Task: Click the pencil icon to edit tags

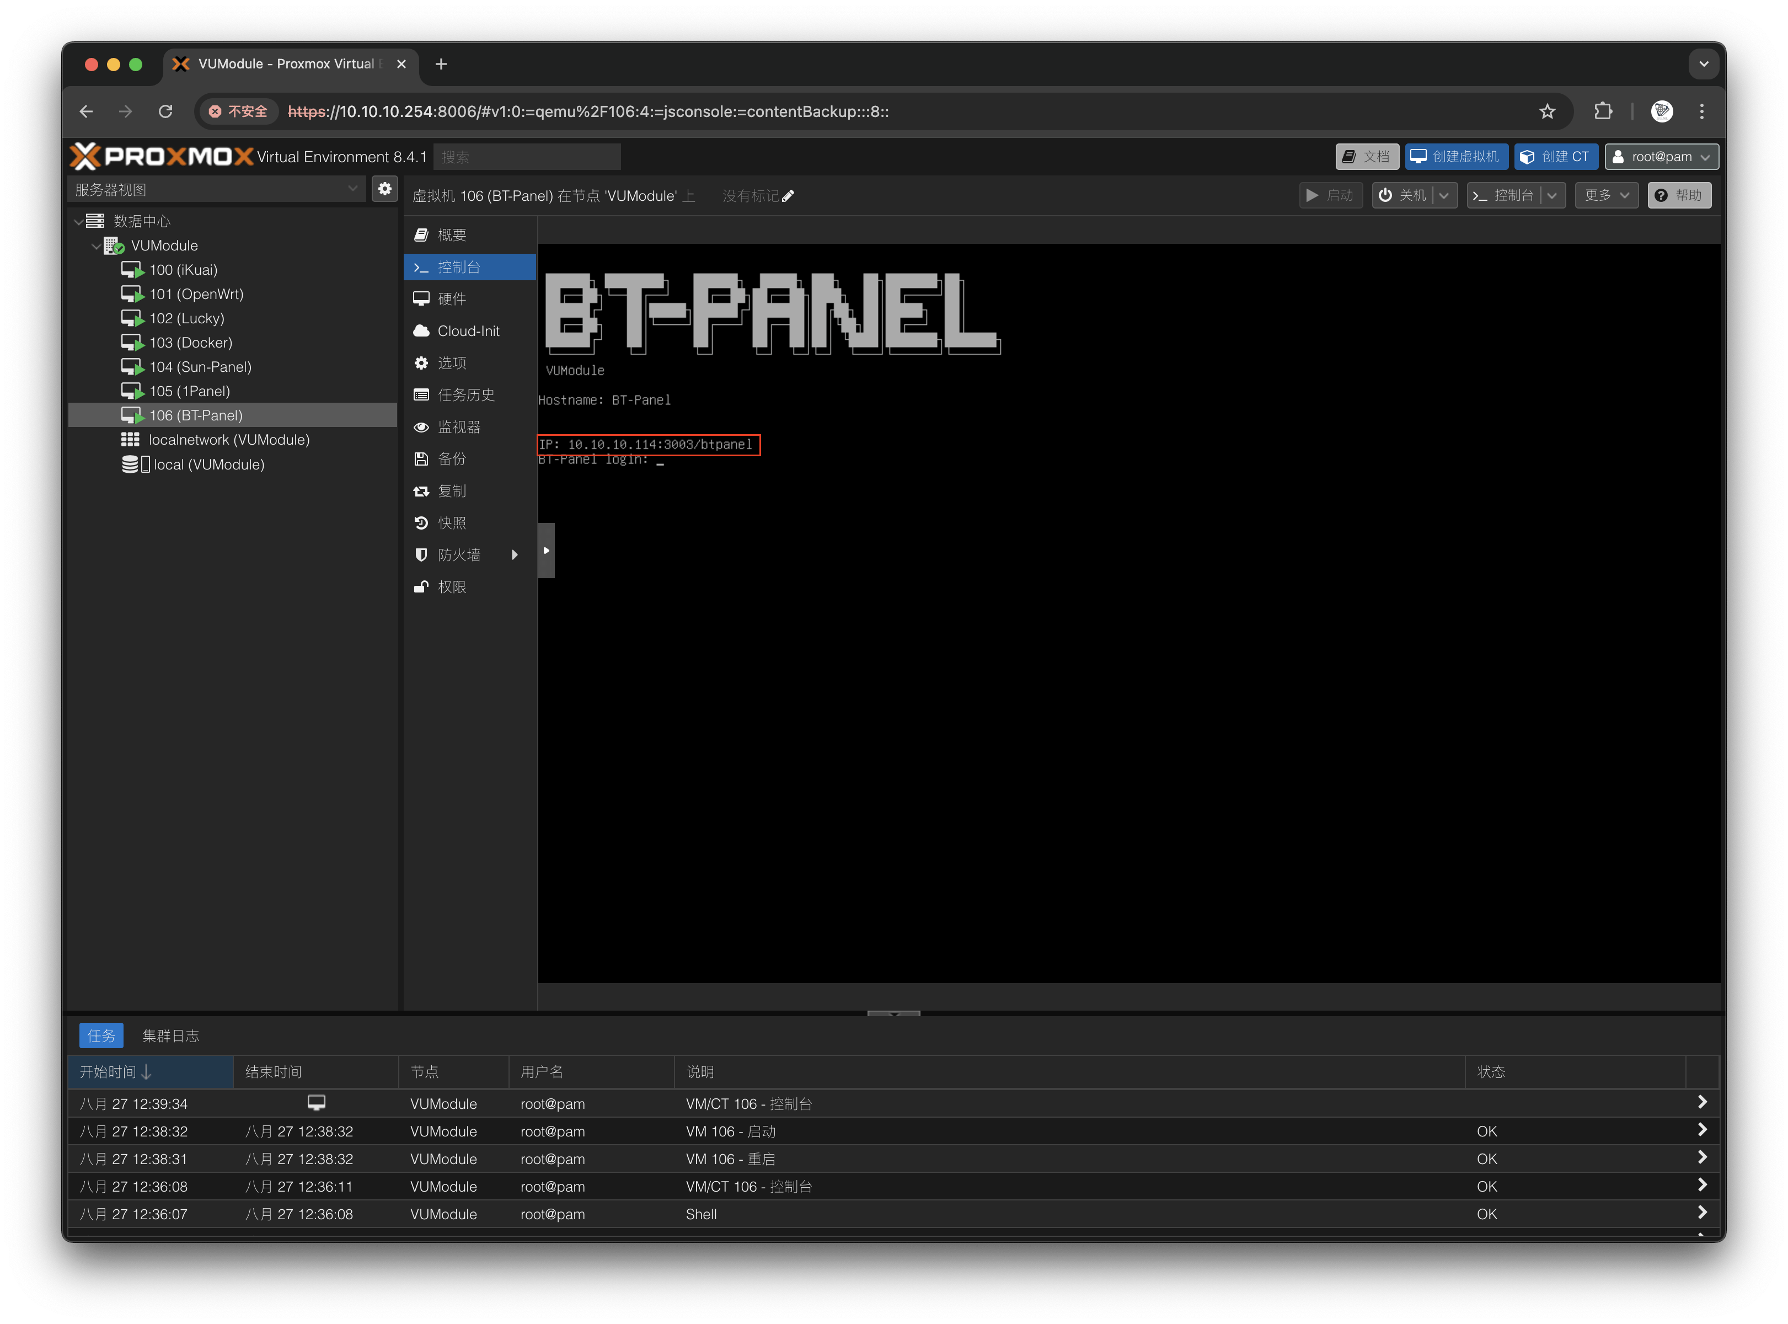Action: (x=788, y=196)
